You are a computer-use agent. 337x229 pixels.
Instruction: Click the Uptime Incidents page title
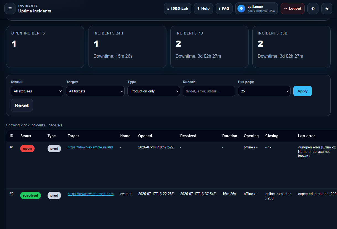[x=35, y=11]
